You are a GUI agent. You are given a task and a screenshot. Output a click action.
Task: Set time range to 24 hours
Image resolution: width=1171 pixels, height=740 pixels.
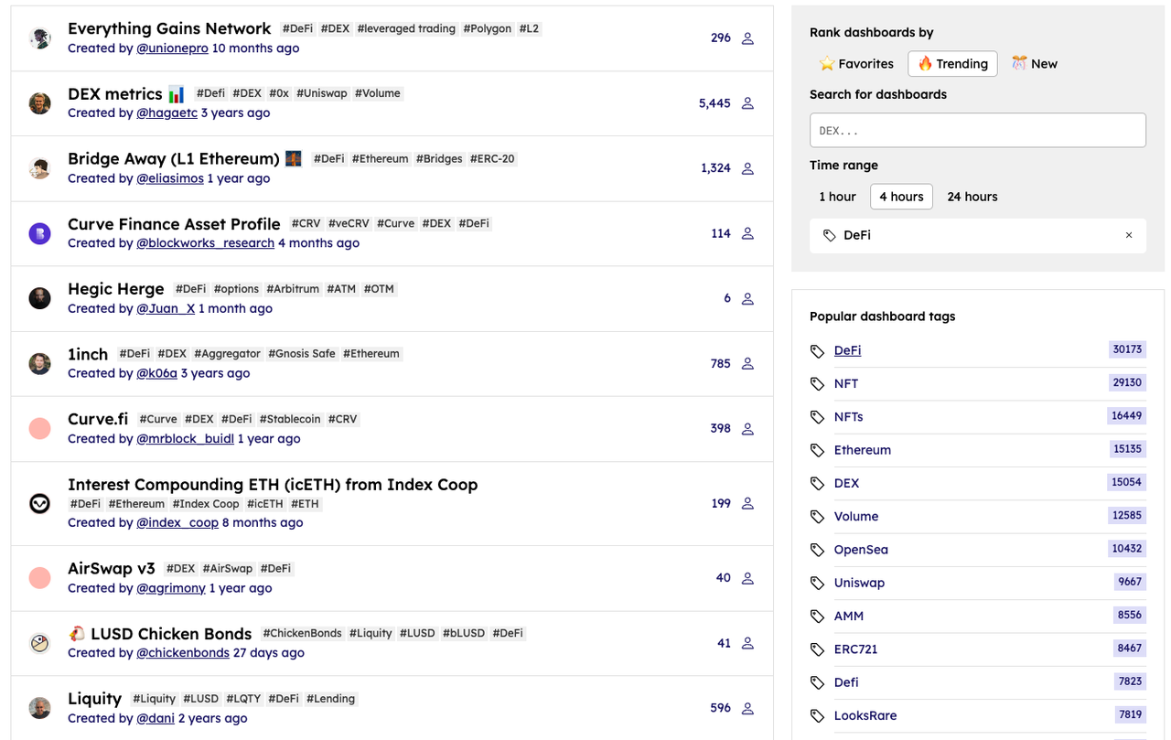[972, 197]
